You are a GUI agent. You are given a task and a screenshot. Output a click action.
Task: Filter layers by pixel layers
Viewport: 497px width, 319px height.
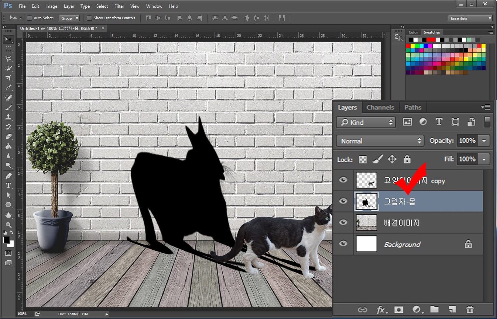click(x=407, y=122)
